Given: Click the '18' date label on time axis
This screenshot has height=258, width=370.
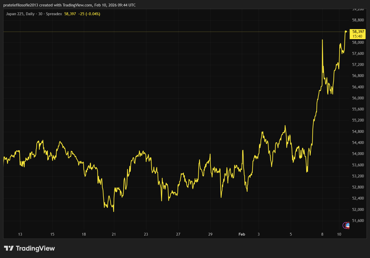Looking at the screenshot, I should (84, 234).
